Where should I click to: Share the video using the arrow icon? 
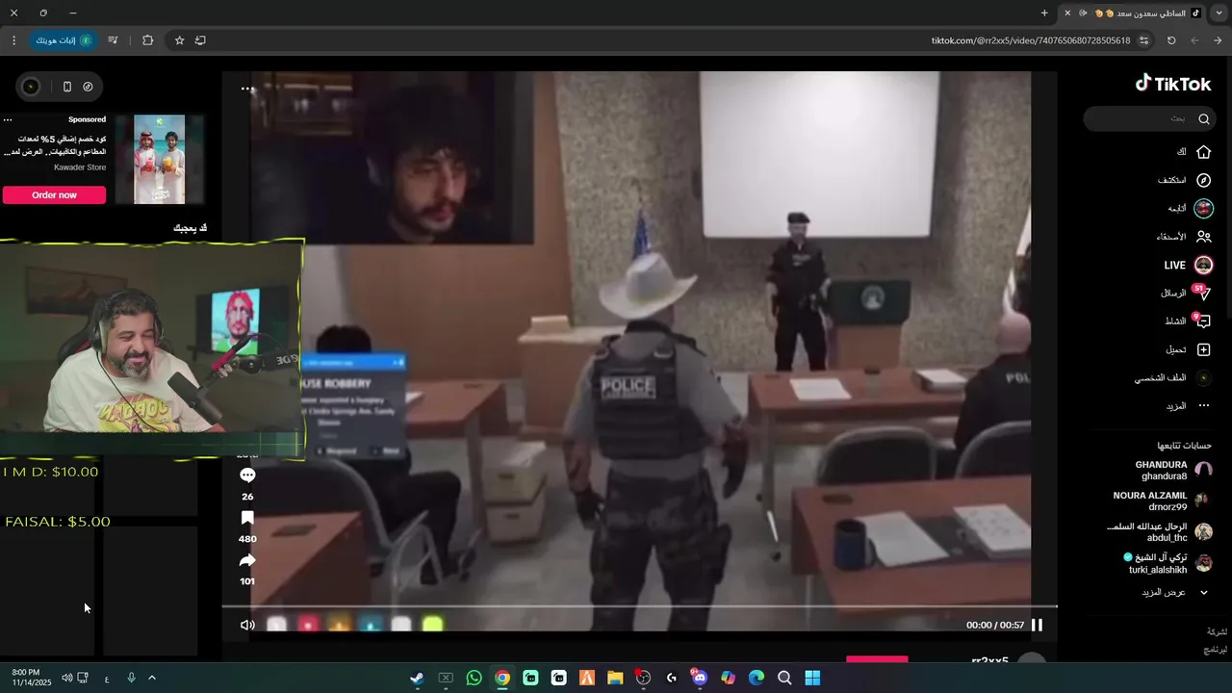pos(247,560)
